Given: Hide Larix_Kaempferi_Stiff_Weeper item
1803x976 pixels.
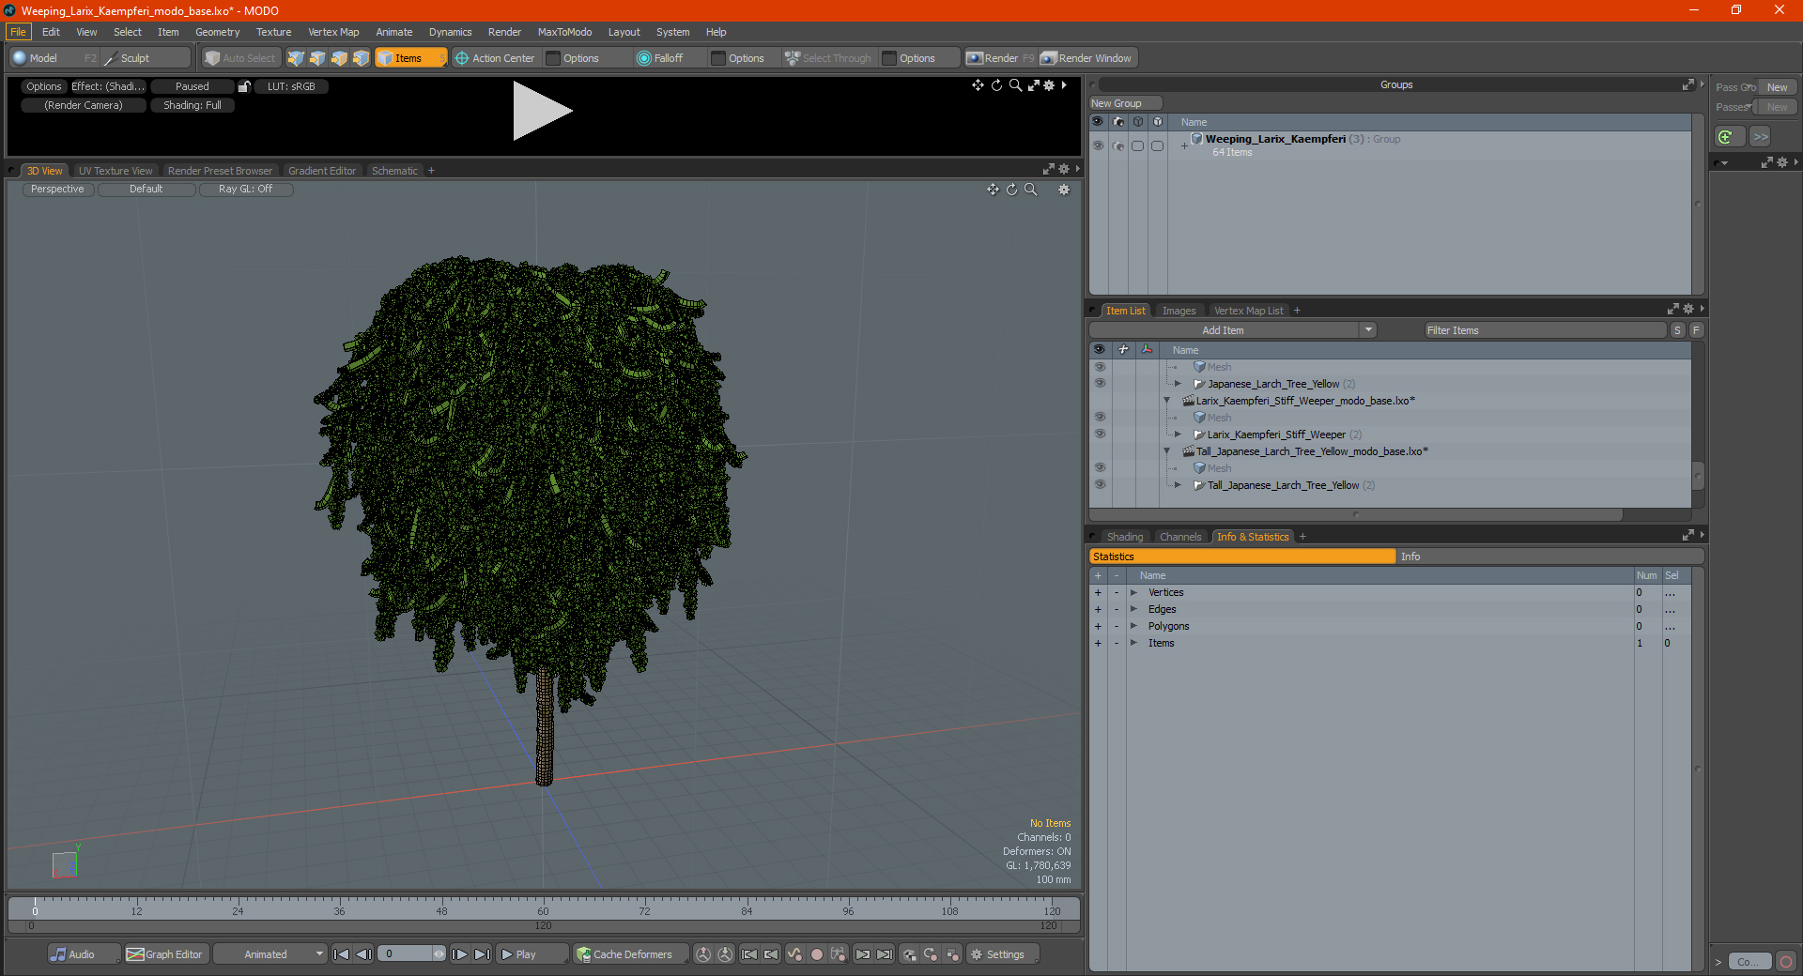Looking at the screenshot, I should [x=1100, y=435].
